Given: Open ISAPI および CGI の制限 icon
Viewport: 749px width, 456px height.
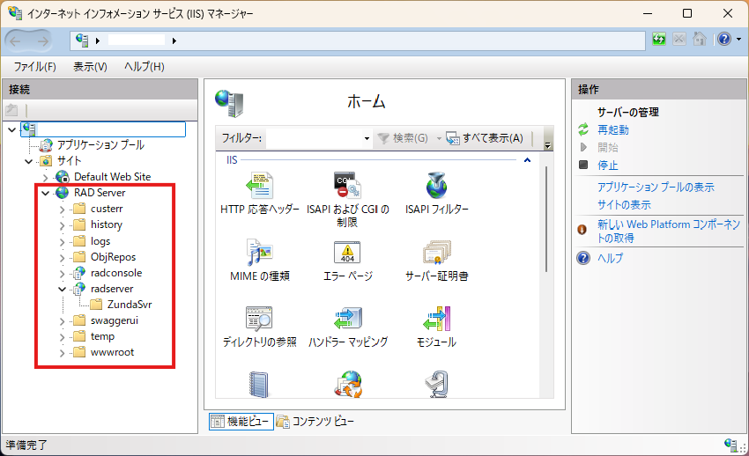Looking at the screenshot, I should coord(347,185).
